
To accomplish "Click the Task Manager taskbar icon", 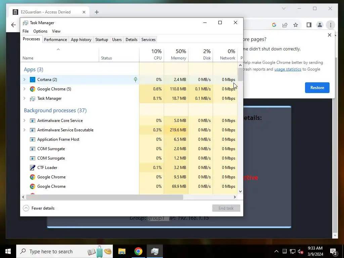I will 155,251.
